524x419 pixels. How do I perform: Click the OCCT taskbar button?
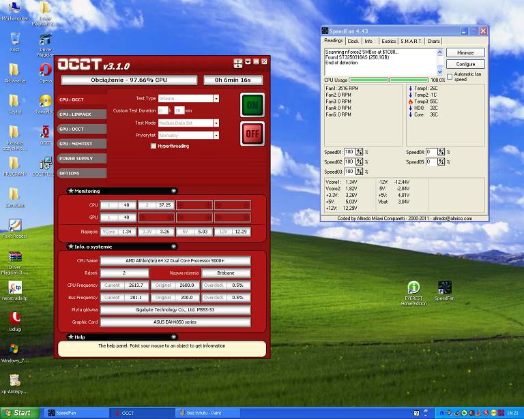pyautogui.click(x=143, y=413)
